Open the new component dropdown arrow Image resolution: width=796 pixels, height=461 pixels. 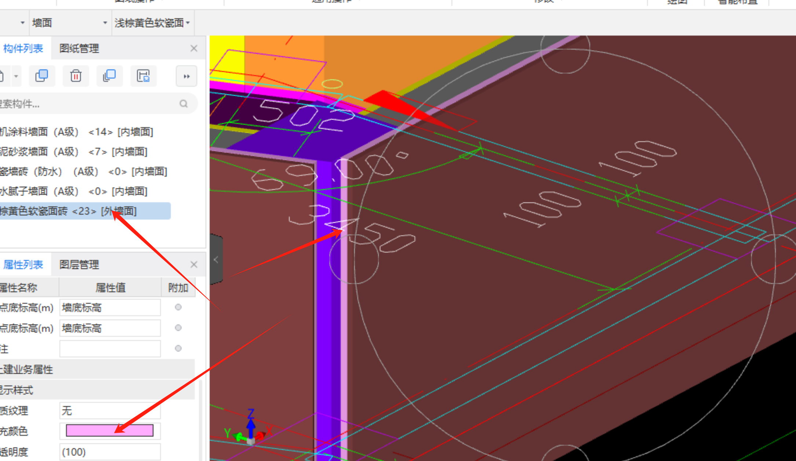pyautogui.click(x=16, y=76)
